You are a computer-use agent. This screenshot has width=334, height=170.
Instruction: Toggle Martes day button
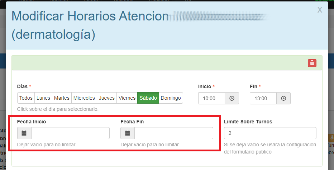tap(62, 98)
